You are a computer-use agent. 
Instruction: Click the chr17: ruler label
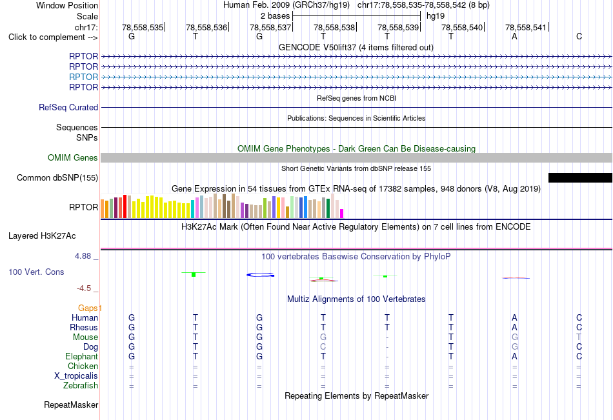[x=86, y=27]
